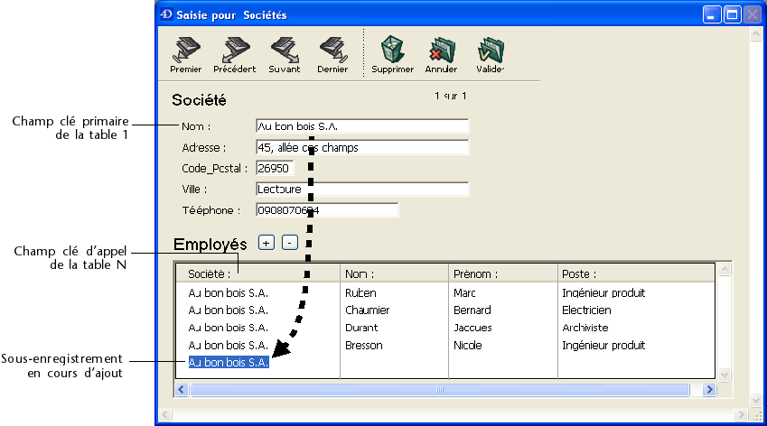Remove an employee with the - button
Screen dimensions: 767x426
coord(290,243)
